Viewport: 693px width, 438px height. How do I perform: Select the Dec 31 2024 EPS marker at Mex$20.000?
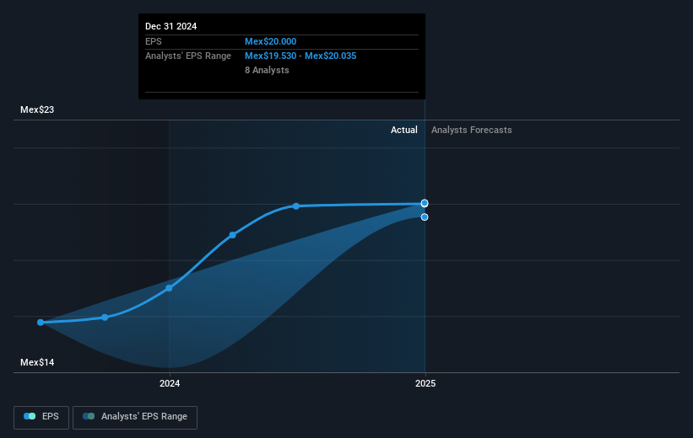[425, 203]
